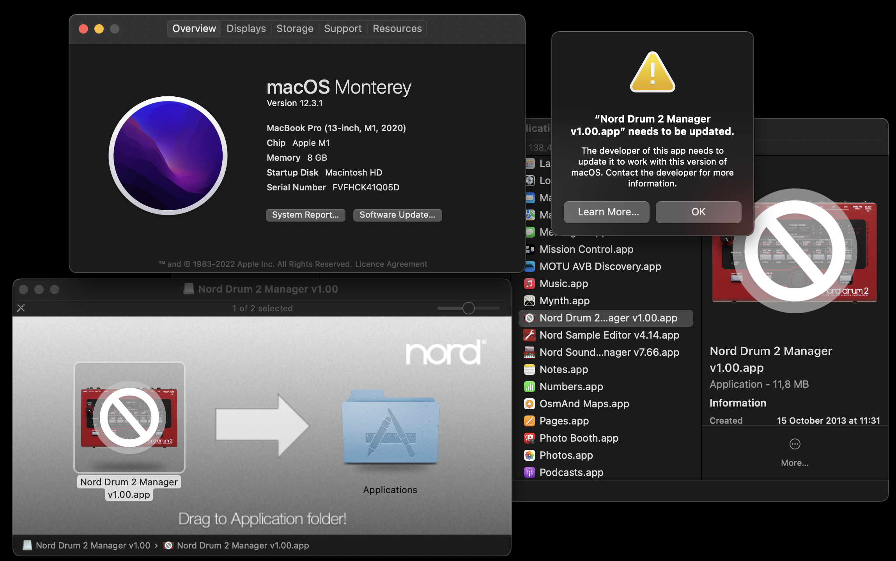Switch to the Displays tab
Viewport: 896px width, 561px height.
[246, 28]
